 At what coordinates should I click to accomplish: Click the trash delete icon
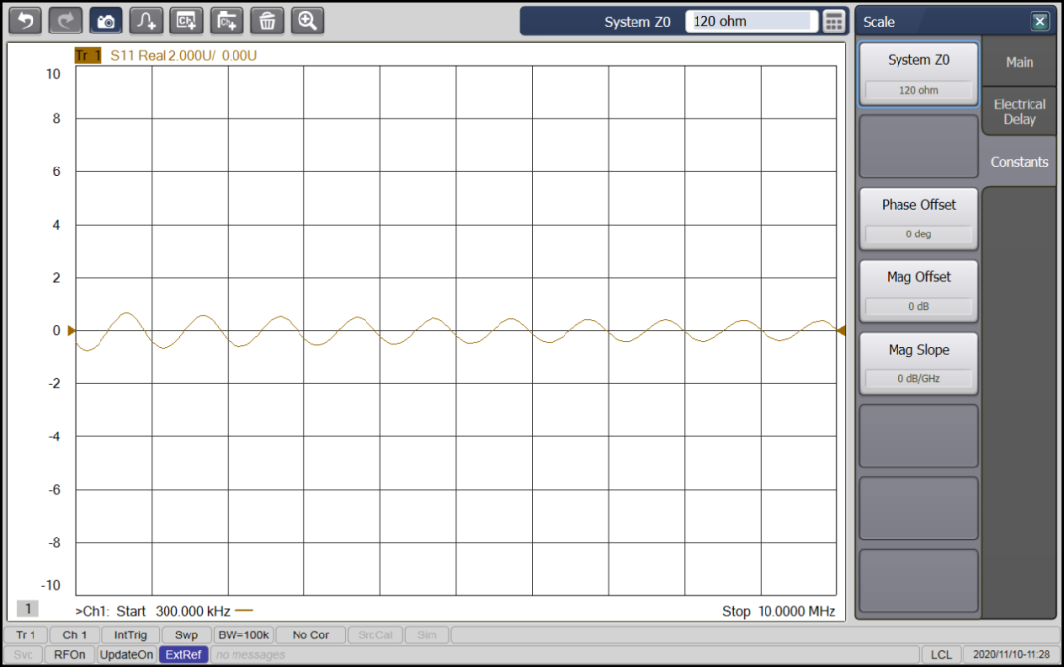click(x=267, y=20)
